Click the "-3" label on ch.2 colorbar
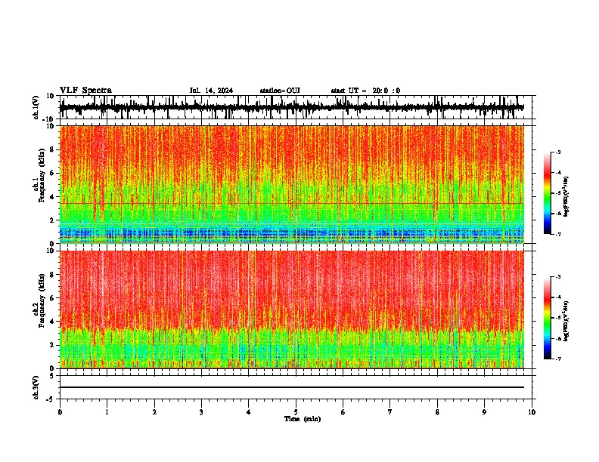 pos(557,277)
